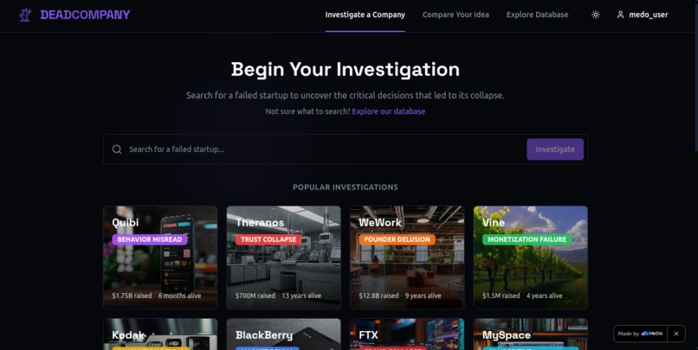Open the FTX card
Viewport: 698px width, 350px height.
click(407, 334)
